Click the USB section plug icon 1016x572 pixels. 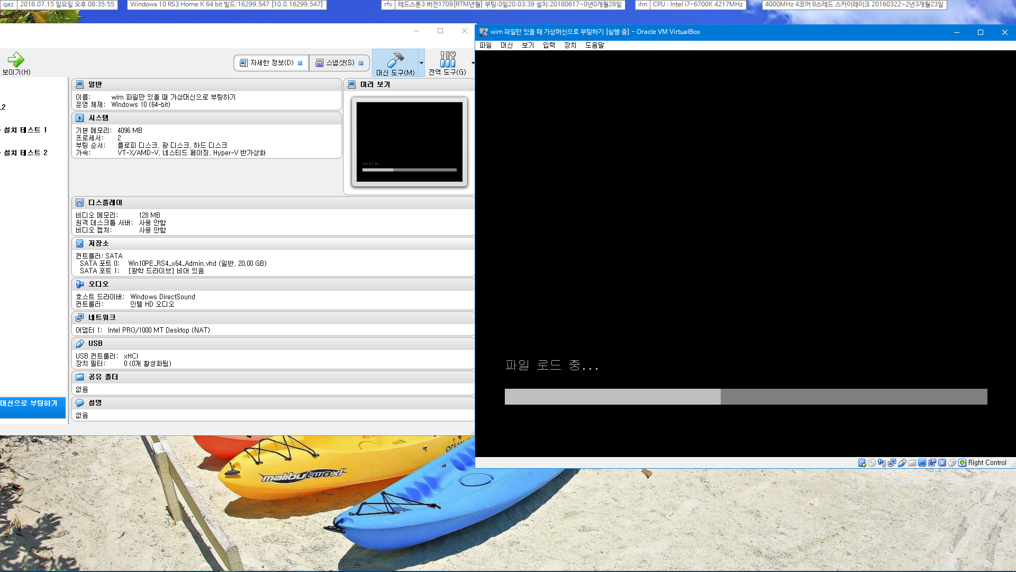(80, 343)
